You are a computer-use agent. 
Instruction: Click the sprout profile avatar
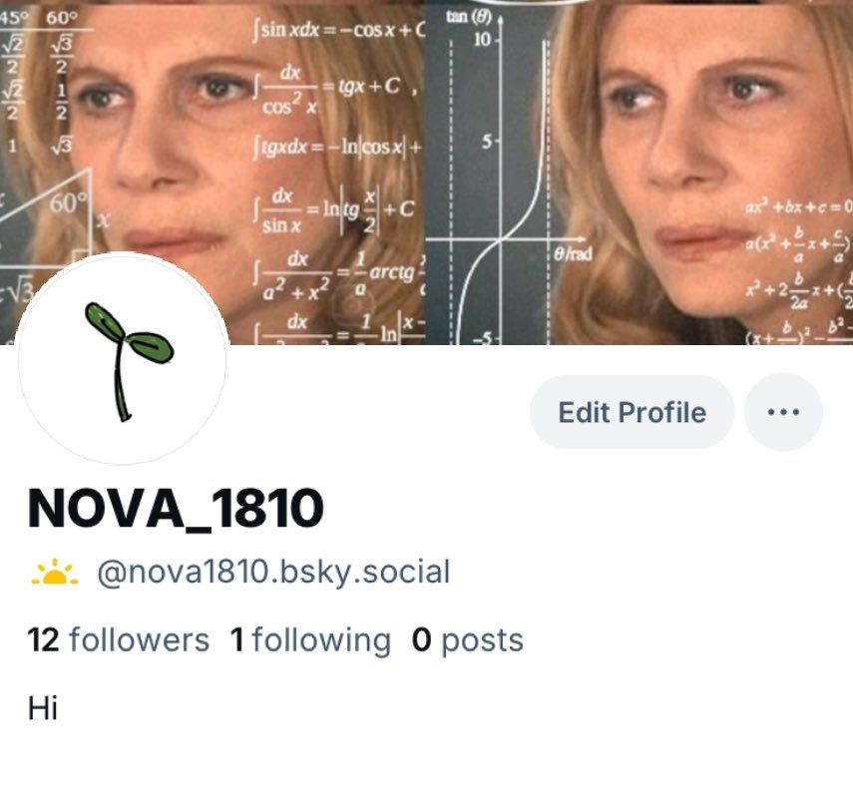pos(123,360)
